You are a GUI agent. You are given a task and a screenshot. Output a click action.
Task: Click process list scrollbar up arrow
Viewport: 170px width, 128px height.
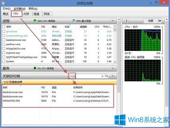pyautogui.click(x=115, y=26)
